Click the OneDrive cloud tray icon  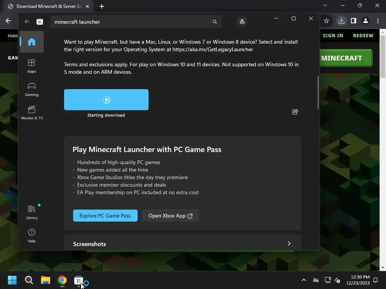(316, 280)
